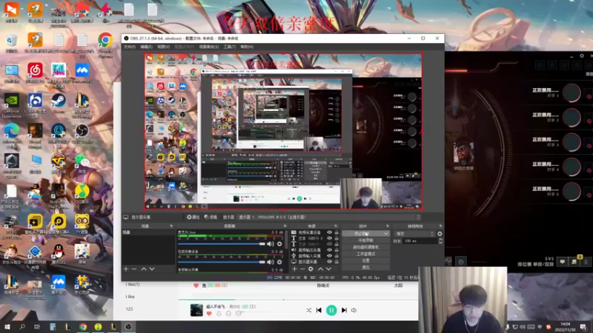Open the 显示器 1 monitor selection dropdown

pyautogui.click(x=328, y=217)
